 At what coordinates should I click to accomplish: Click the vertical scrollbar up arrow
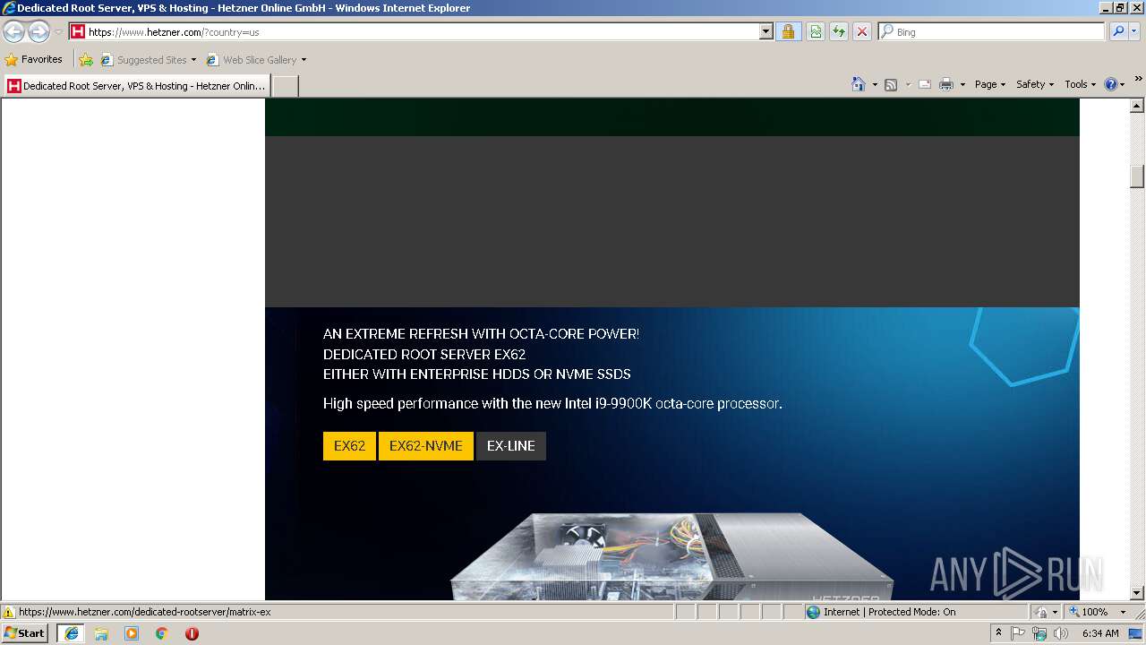[x=1138, y=106]
